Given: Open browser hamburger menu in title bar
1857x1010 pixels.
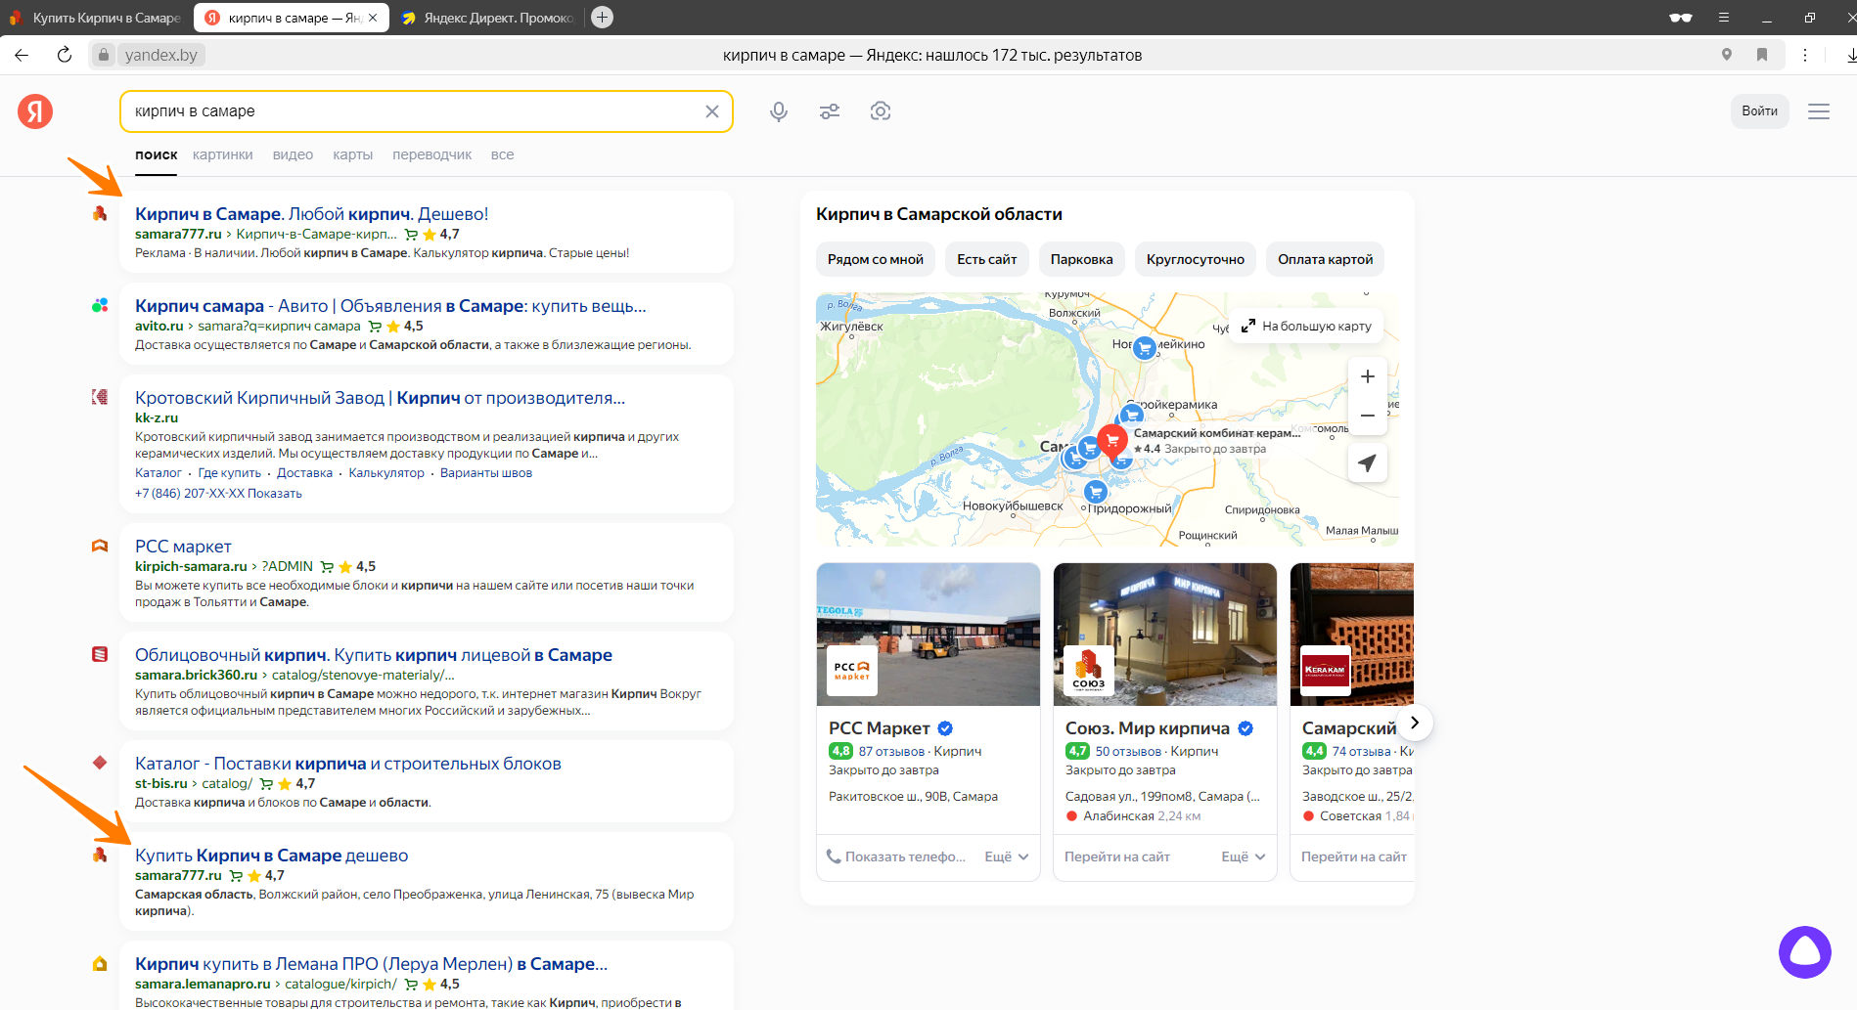Looking at the screenshot, I should click(1724, 17).
